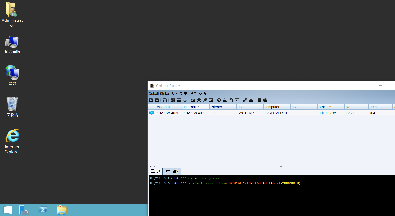Viewport: 395px width, 216px height.
Task: Sort sessions by external column
Action: pos(169,107)
